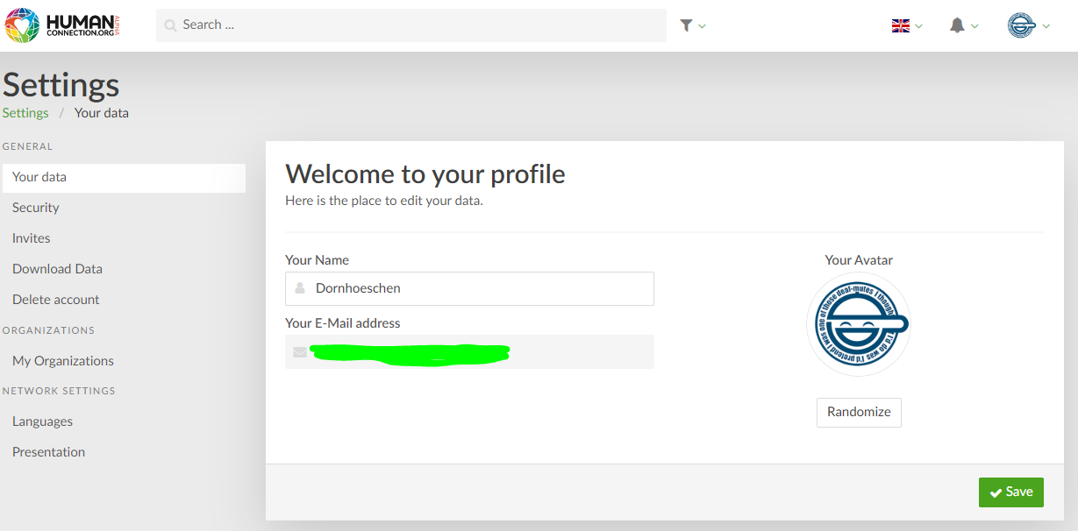Viewport: 1078px width, 531px height.
Task: Click the notification bell
Action: click(957, 25)
